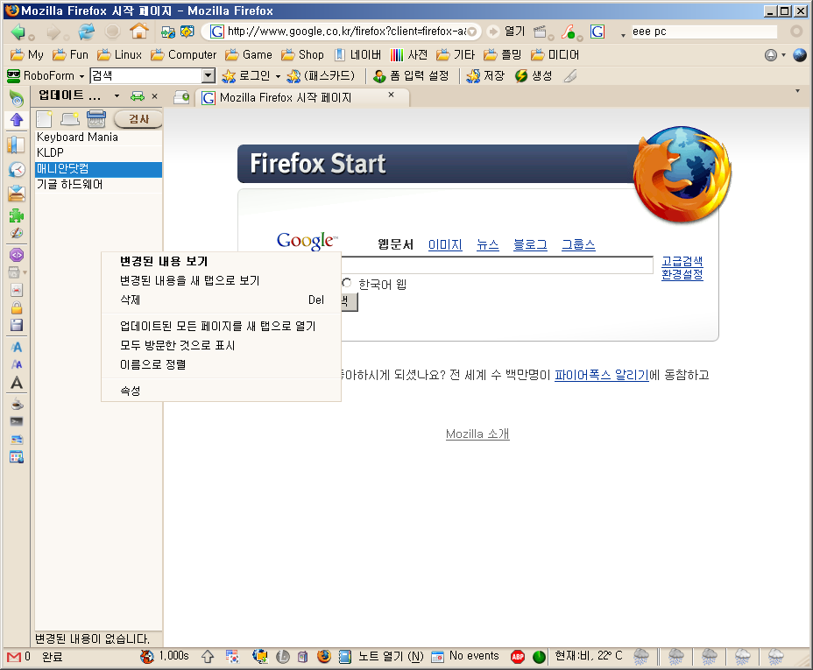
Task: Click the Adblock Plus ABP status icon
Action: click(518, 657)
